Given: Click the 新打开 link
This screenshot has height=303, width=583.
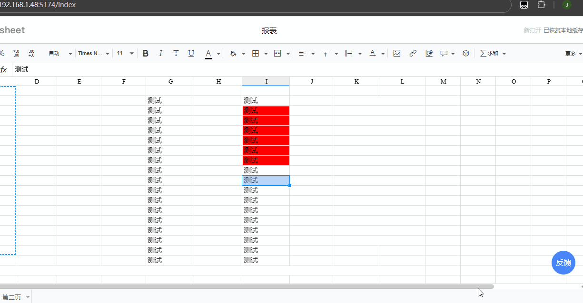Looking at the screenshot, I should click(x=532, y=30).
